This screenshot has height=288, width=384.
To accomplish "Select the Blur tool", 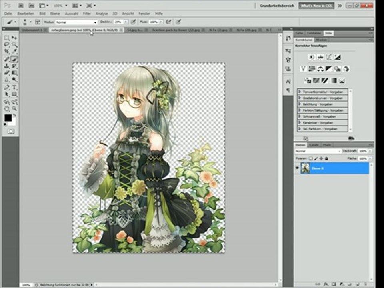I will 7,79.
